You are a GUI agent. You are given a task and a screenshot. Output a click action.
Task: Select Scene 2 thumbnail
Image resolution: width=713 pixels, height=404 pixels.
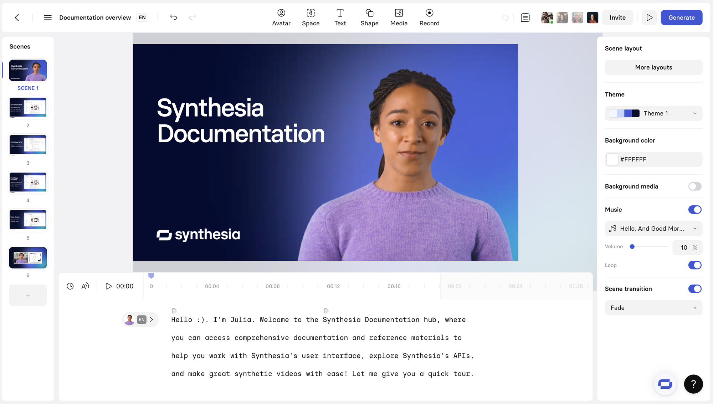[28, 107]
